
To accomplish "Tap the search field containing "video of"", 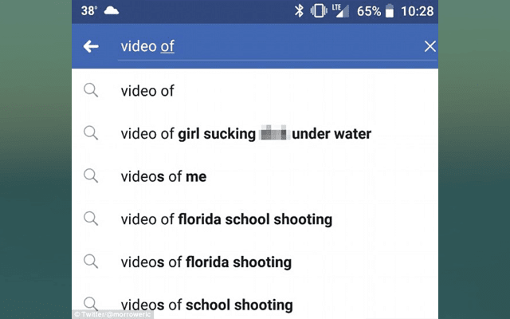I will pyautogui.click(x=263, y=46).
